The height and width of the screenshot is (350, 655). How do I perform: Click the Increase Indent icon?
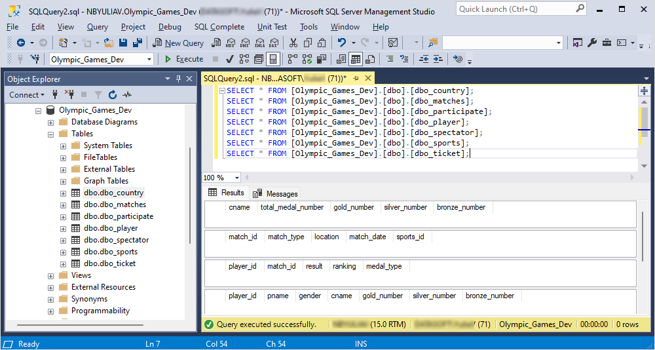click(x=438, y=59)
